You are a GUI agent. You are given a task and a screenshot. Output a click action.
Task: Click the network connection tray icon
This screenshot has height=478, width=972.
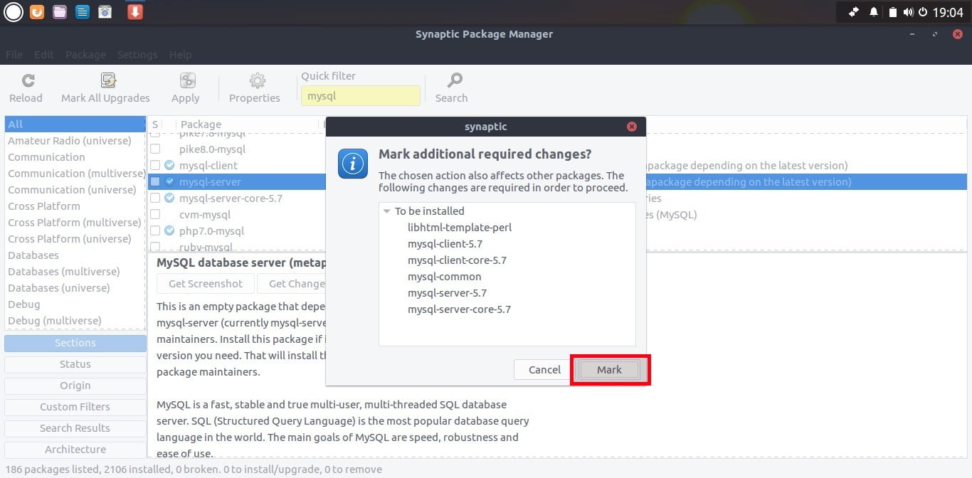tap(855, 12)
